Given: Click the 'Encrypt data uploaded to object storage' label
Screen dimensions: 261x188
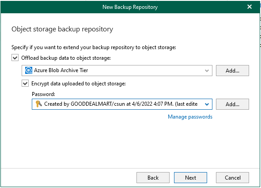Looking at the screenshot, I should [79, 84].
